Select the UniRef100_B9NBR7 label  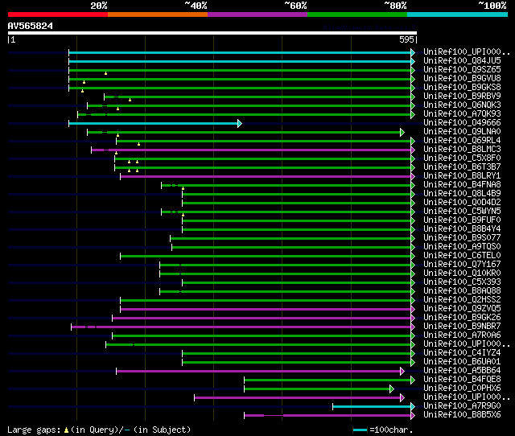462,327
